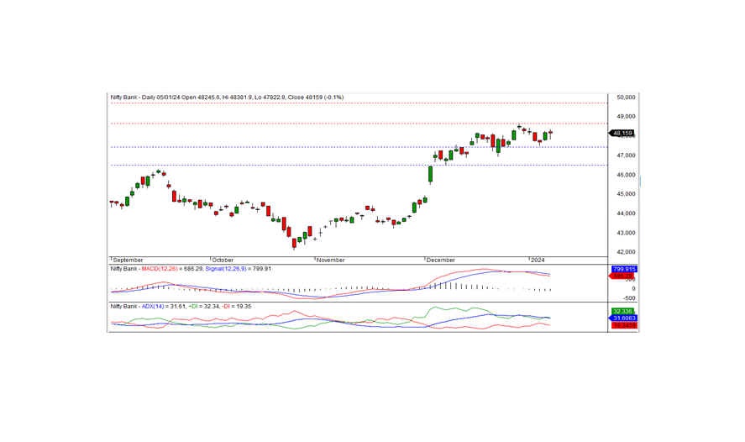
Task: Click the black 48,159 current price tag
Action: coord(622,133)
